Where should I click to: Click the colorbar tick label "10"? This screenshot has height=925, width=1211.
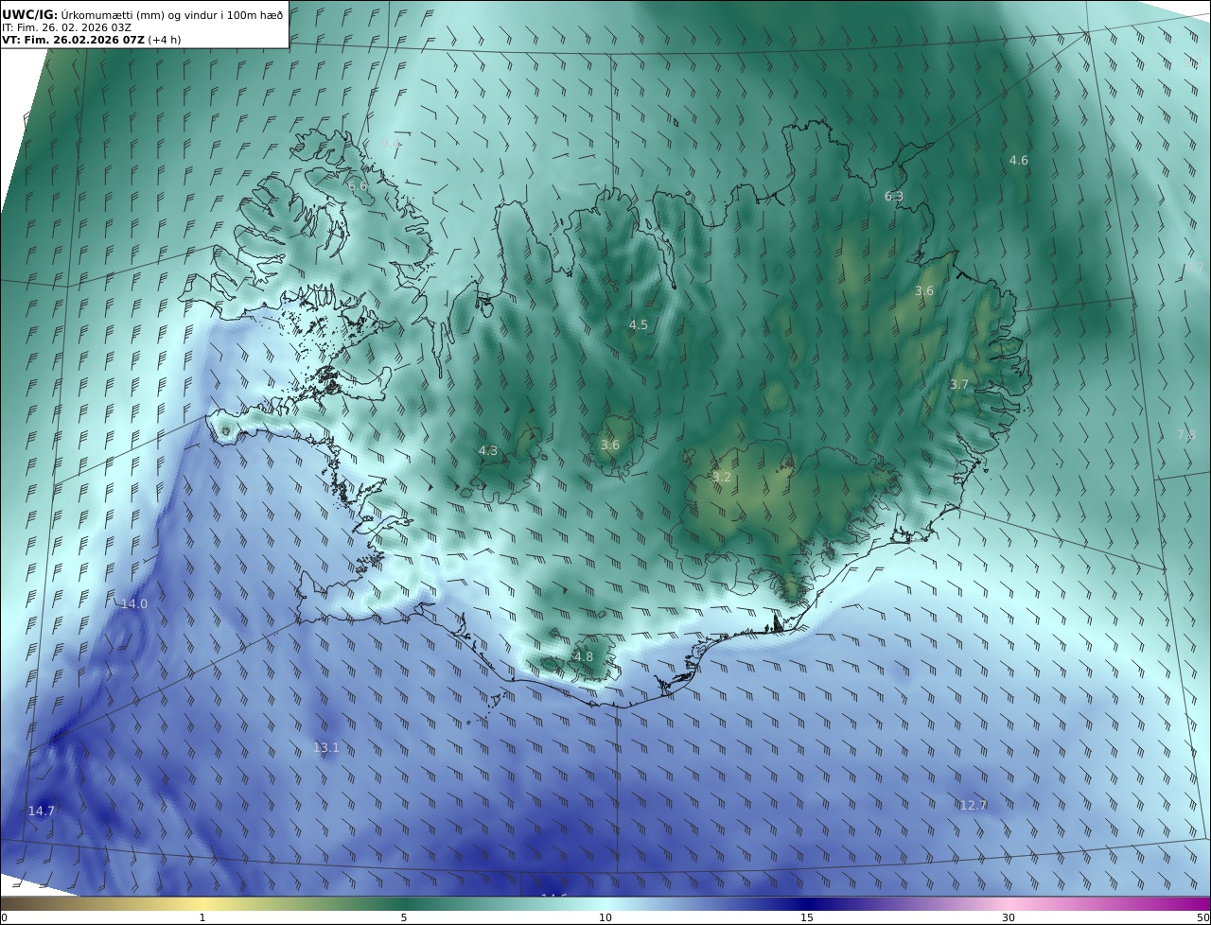[x=605, y=917]
